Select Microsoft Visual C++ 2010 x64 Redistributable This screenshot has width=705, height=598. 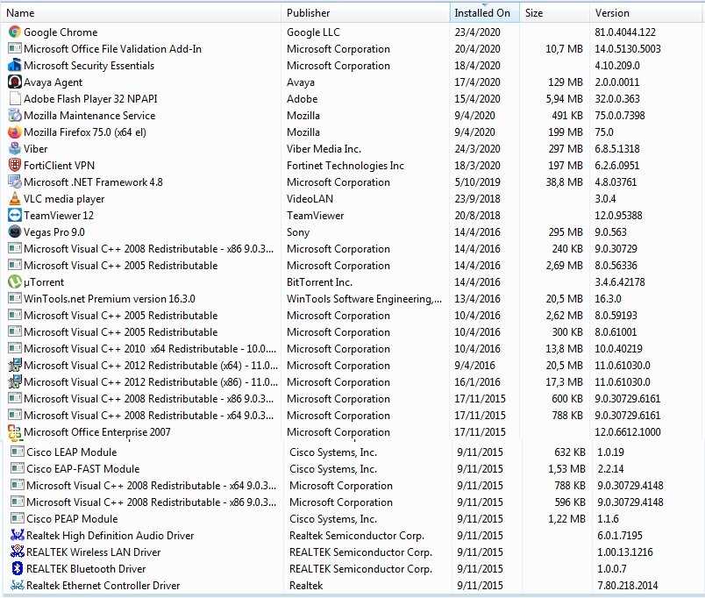point(150,348)
